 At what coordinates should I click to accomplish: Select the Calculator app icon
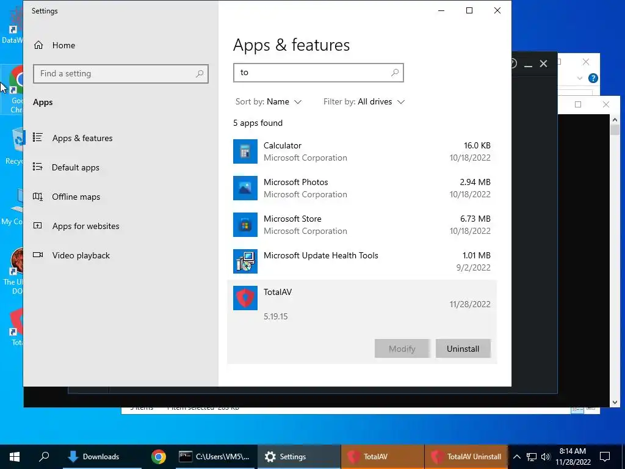point(245,151)
